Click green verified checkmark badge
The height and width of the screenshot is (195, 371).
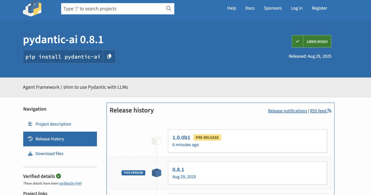[x=59, y=176]
